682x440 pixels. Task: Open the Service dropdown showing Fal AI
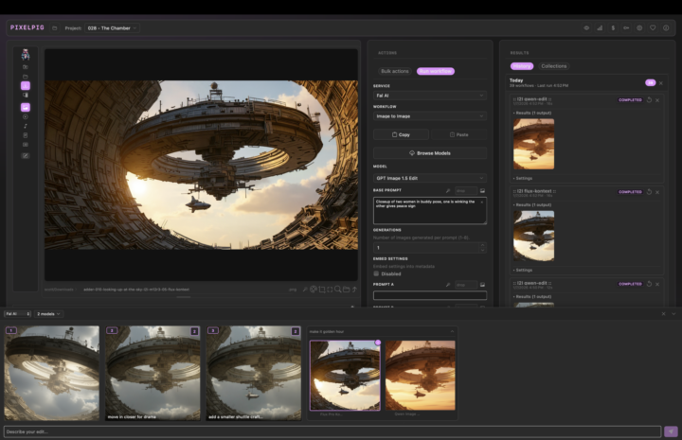click(430, 96)
